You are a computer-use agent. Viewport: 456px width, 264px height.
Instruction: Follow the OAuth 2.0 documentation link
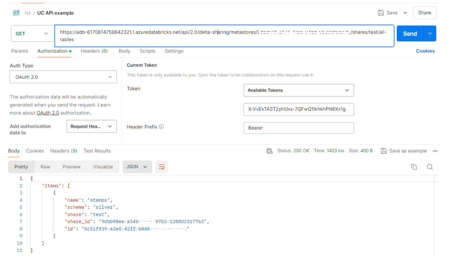48,113
